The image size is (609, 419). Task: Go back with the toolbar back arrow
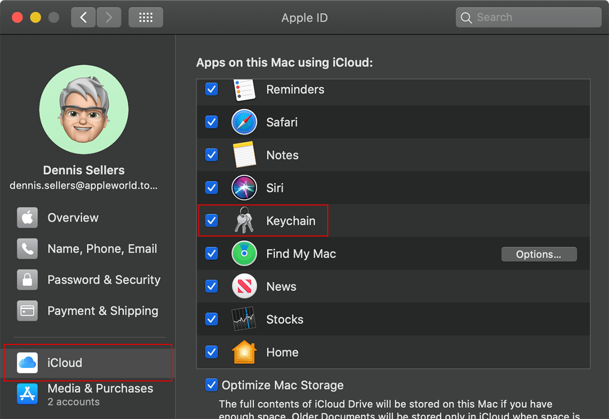tap(84, 18)
